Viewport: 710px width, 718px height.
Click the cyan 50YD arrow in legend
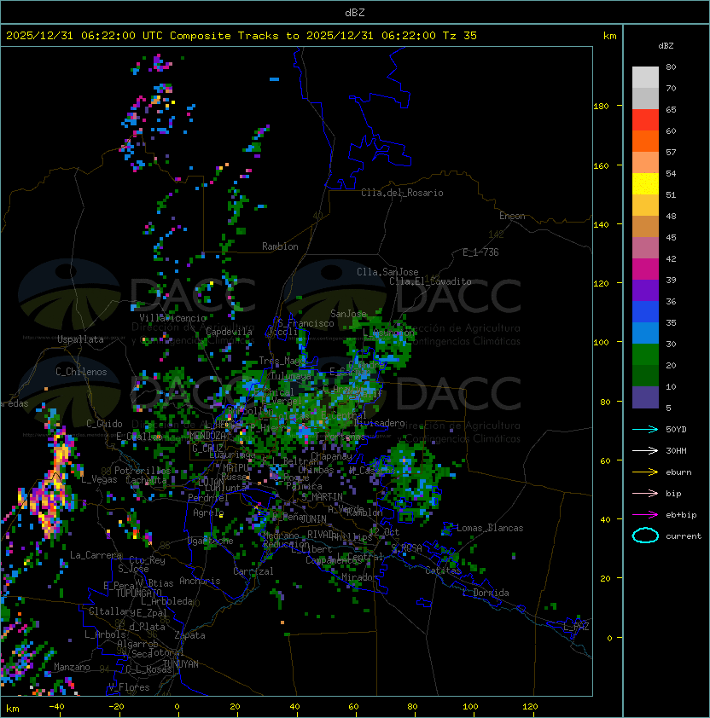645,430
